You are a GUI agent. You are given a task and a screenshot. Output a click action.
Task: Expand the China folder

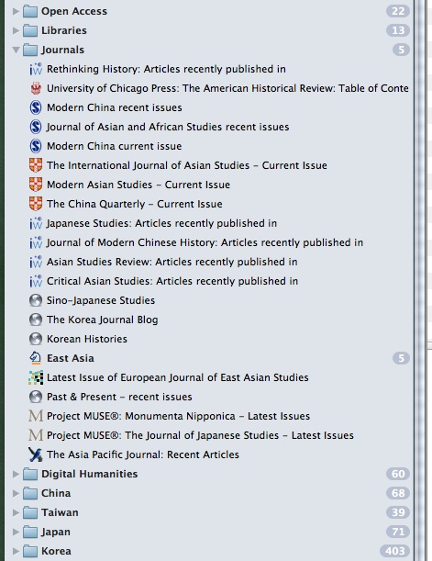[x=16, y=493]
